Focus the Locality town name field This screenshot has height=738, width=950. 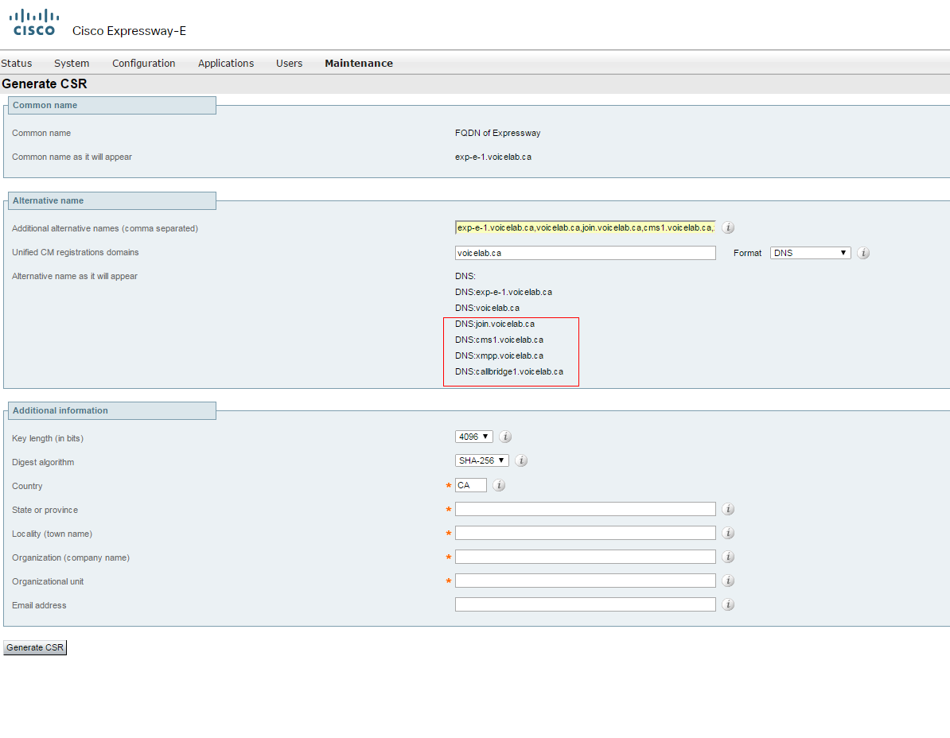click(586, 533)
